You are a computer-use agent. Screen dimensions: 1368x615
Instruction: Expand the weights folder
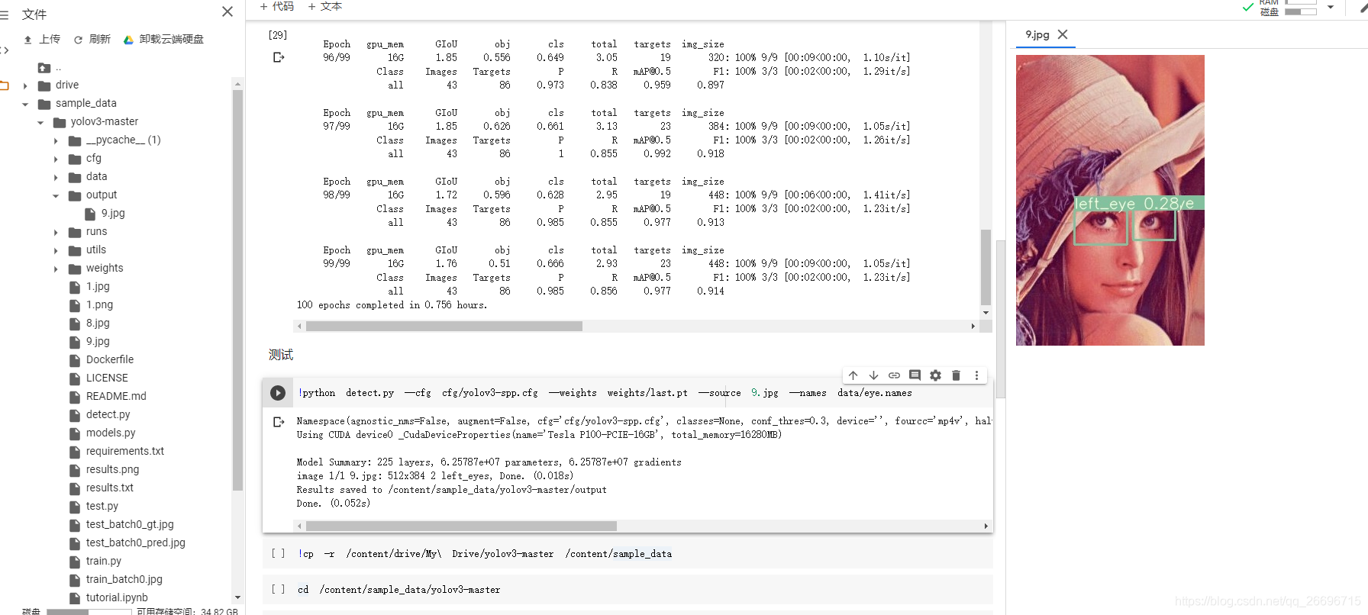click(56, 269)
